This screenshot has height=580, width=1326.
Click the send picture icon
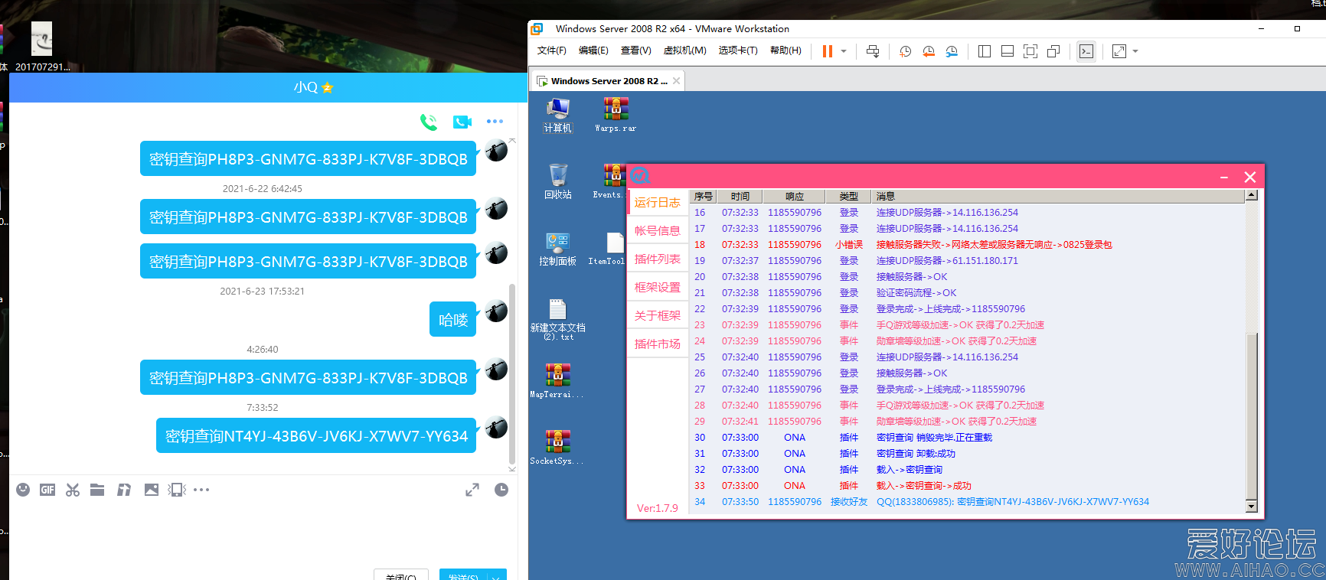click(x=152, y=490)
